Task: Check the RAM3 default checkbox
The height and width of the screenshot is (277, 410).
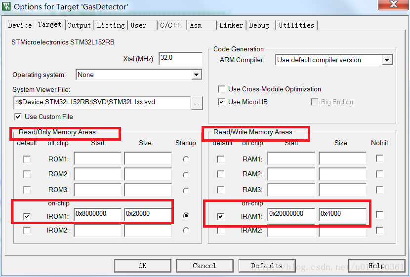Action: (221, 190)
